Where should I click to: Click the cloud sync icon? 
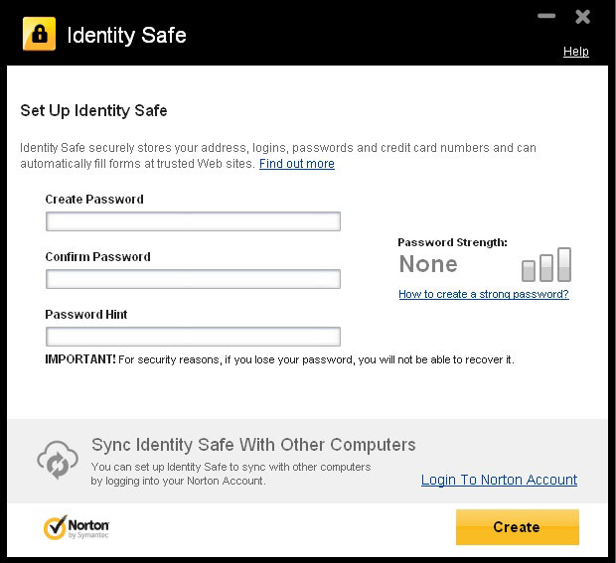(x=58, y=460)
